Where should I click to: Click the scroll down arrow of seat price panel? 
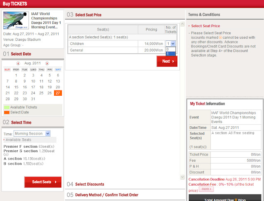[x=182, y=177]
